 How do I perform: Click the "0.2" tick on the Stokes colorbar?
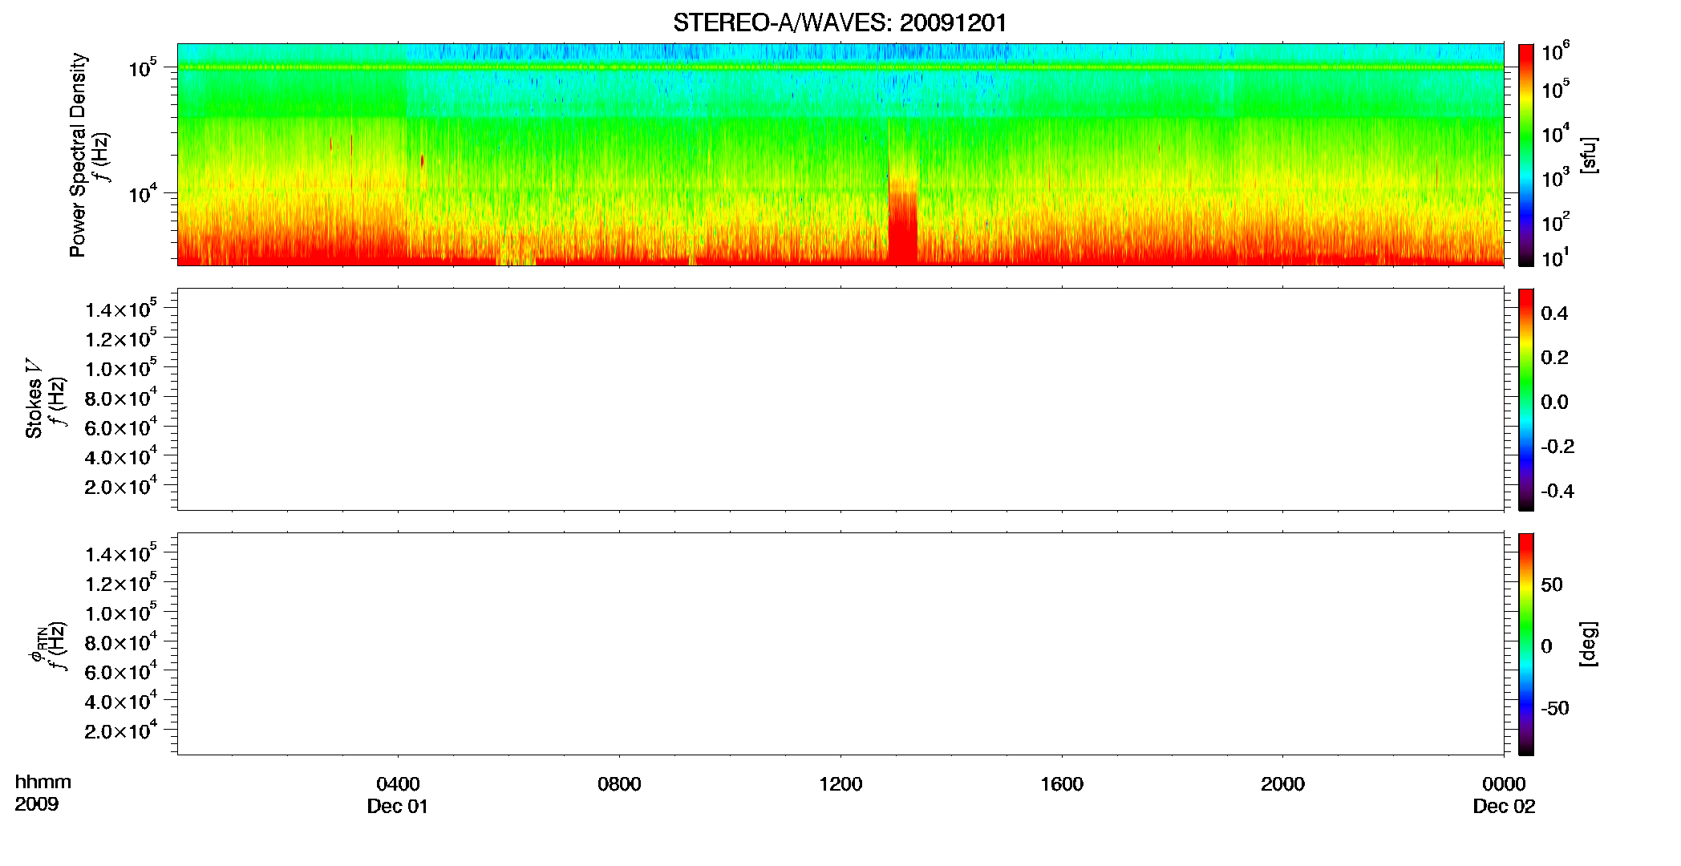pos(1554,358)
